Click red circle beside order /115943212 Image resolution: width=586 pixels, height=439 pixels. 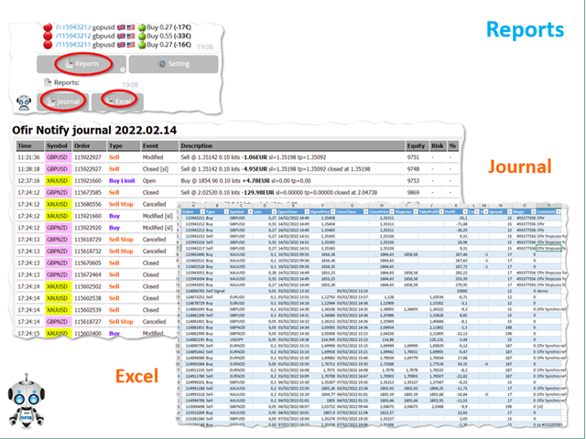click(x=48, y=36)
